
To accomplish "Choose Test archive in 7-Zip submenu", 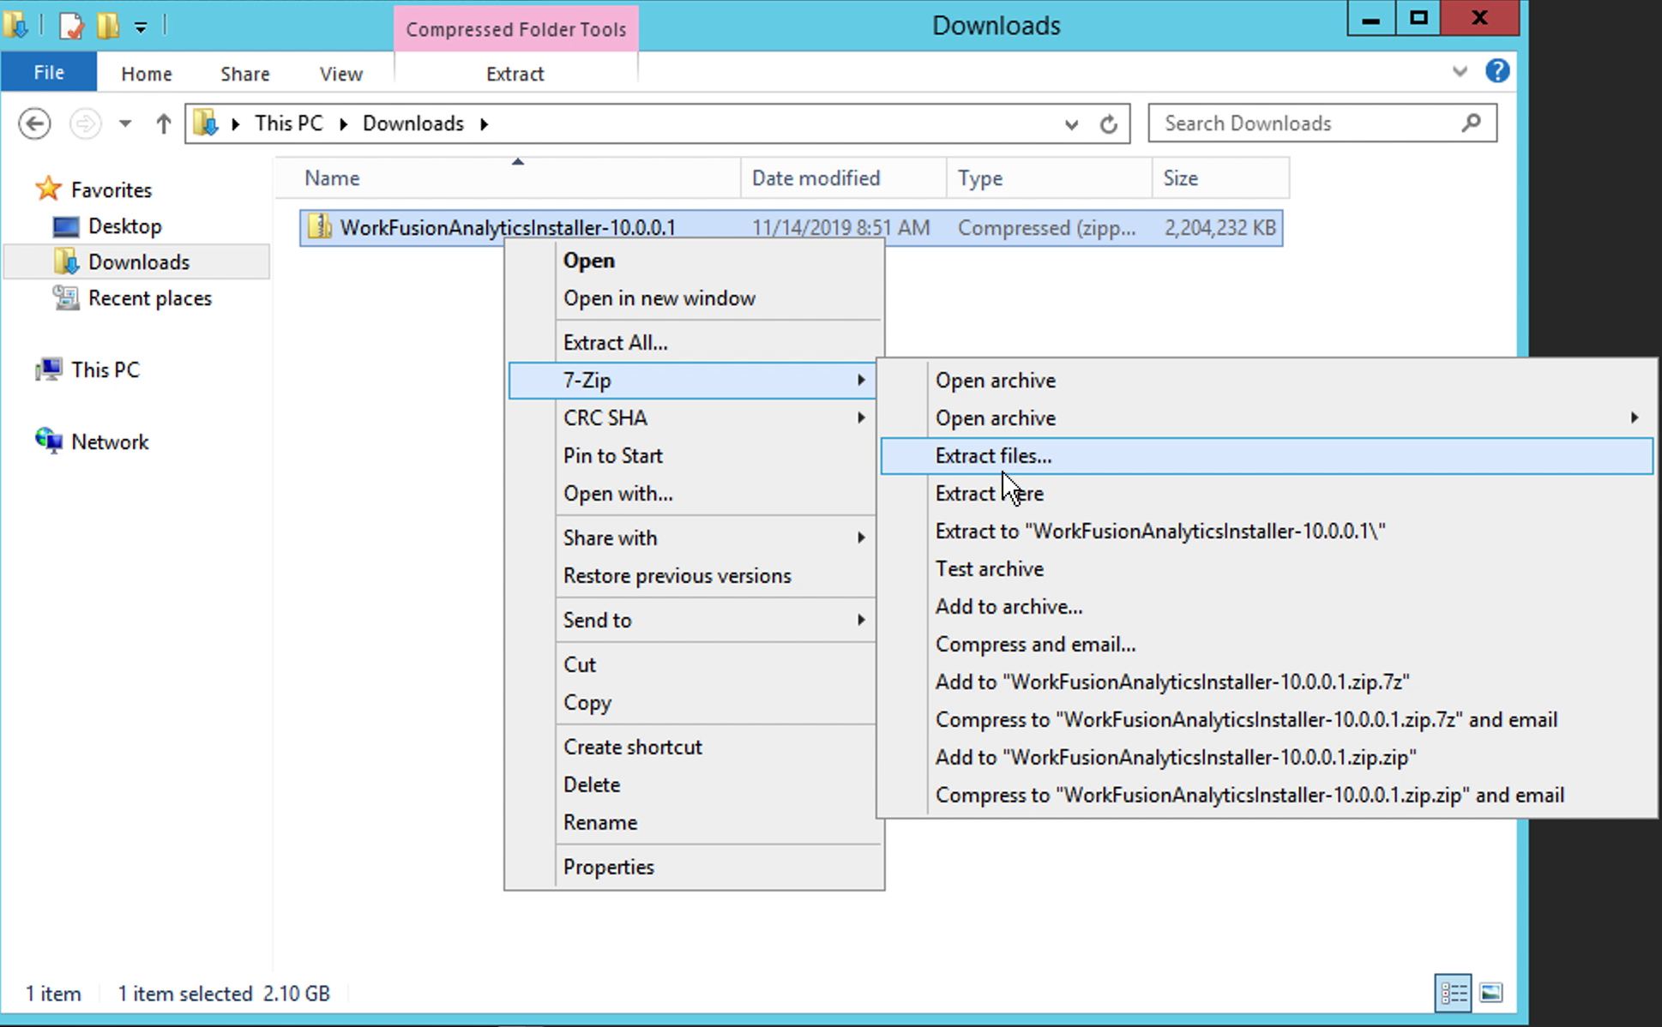I will (1268, 569).
